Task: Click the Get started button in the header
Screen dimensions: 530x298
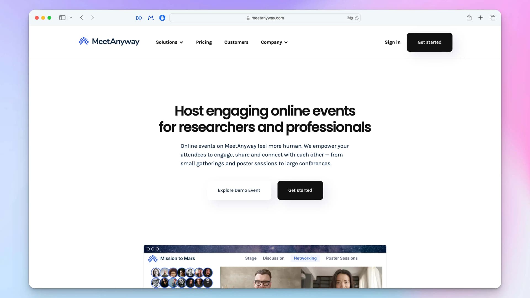Action: 429,42
